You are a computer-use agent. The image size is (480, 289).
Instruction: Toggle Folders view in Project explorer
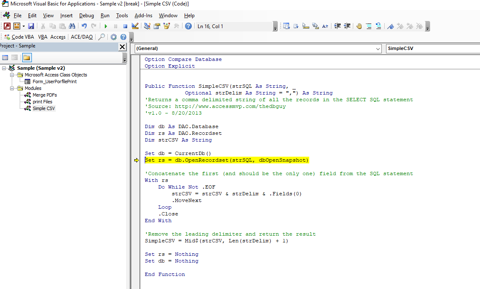coord(26,58)
